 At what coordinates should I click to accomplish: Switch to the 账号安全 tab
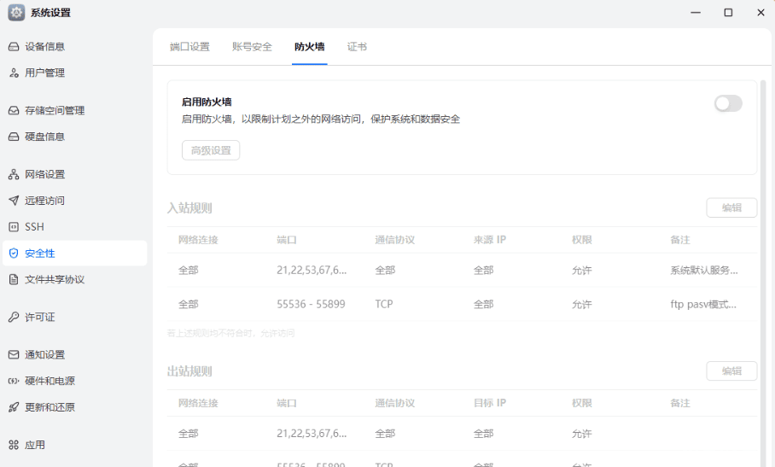tap(252, 47)
